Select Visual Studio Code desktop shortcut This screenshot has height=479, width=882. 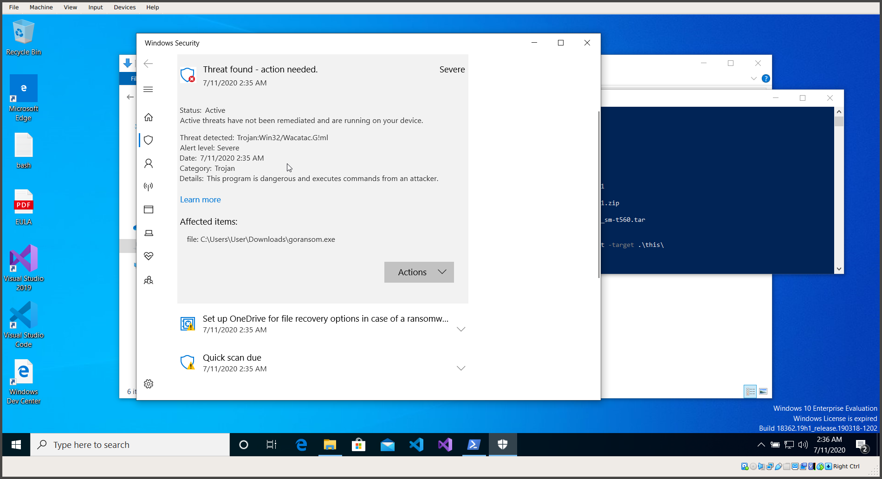[24, 324]
